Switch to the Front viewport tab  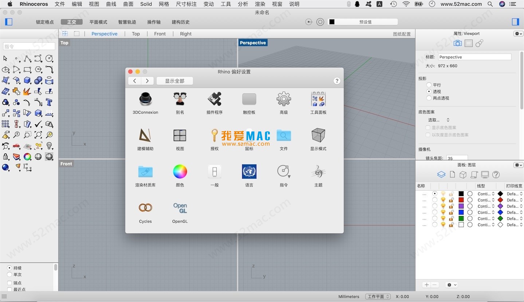pyautogui.click(x=160, y=34)
